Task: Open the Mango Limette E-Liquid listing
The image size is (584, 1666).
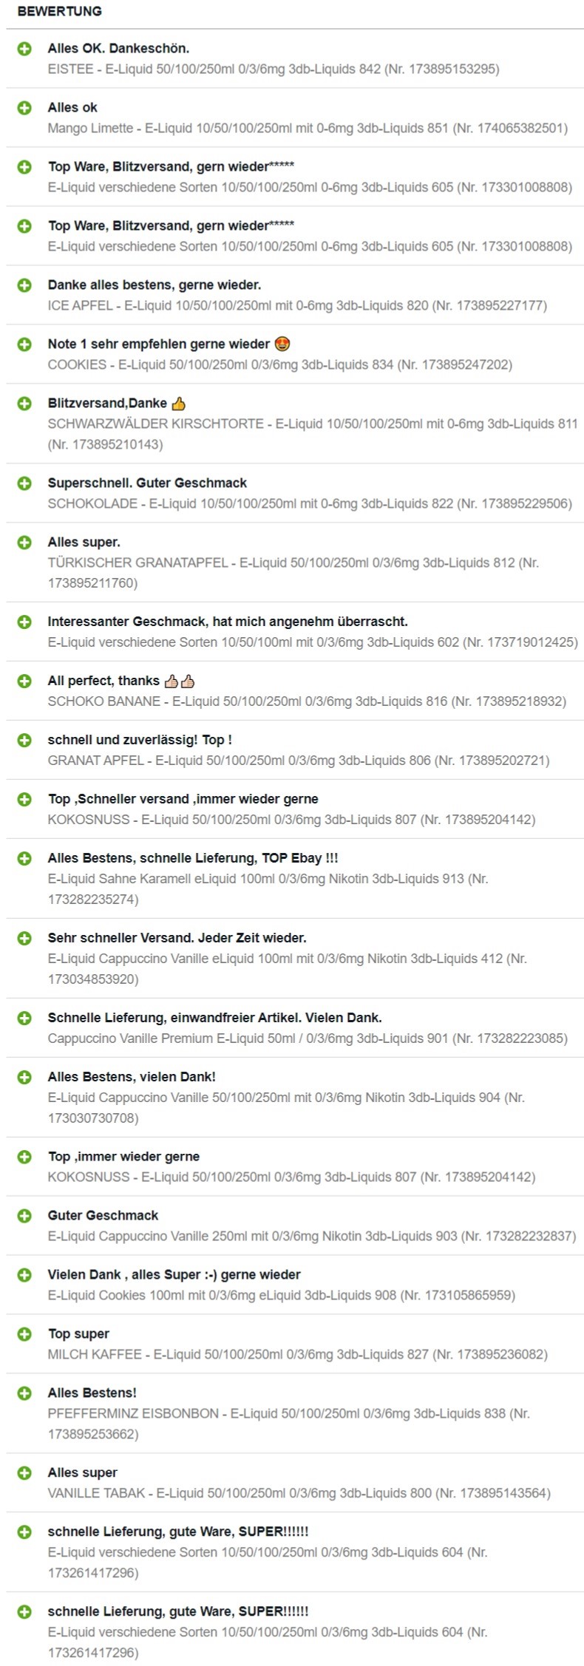Action: (x=308, y=129)
